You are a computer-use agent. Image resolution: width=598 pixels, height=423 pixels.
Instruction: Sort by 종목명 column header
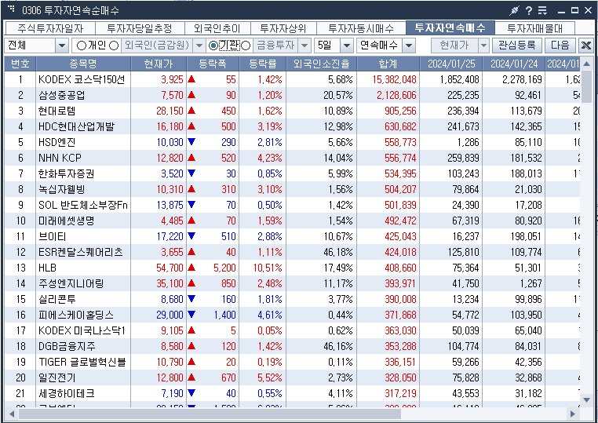point(83,64)
